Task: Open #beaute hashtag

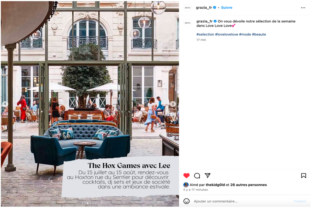Action: (259, 34)
